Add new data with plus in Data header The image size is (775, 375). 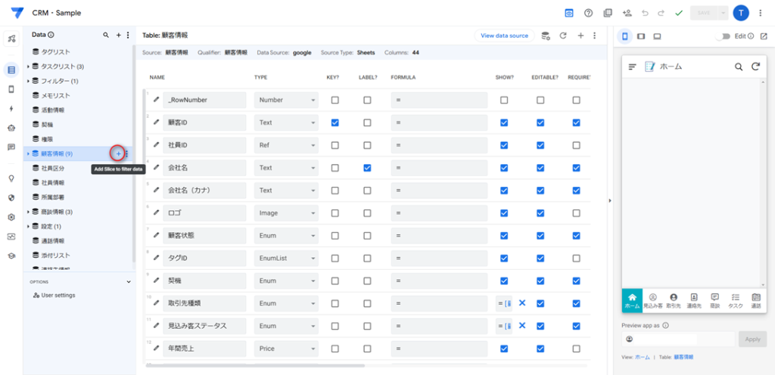(x=118, y=35)
